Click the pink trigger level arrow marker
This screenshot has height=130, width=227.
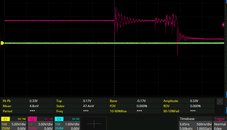pos(223,25)
